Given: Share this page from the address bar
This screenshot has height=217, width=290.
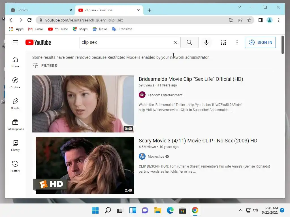Looking at the screenshot, I should [240, 20].
